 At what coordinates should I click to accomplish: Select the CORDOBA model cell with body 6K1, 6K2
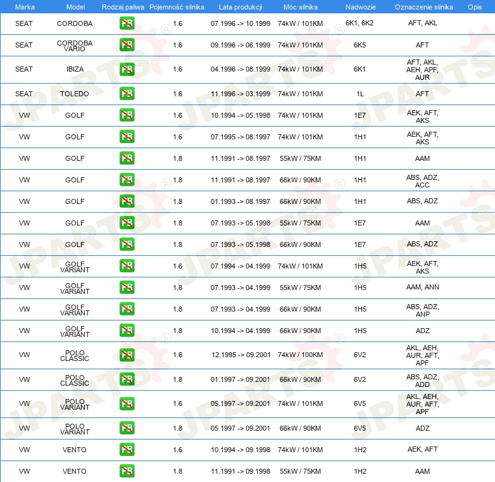click(75, 23)
